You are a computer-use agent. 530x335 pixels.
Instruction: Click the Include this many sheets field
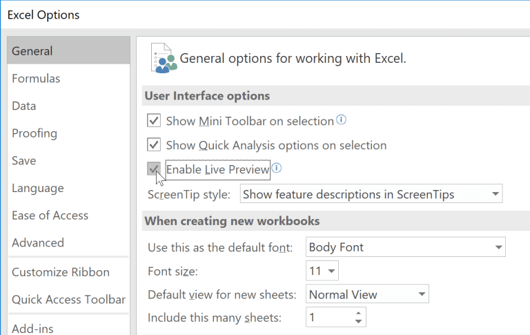tap(328, 318)
